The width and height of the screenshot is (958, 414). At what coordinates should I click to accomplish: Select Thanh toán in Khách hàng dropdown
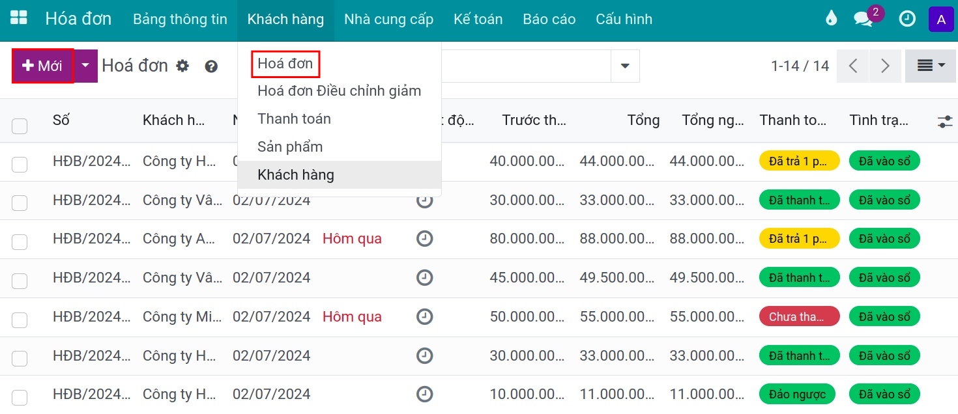point(340,118)
